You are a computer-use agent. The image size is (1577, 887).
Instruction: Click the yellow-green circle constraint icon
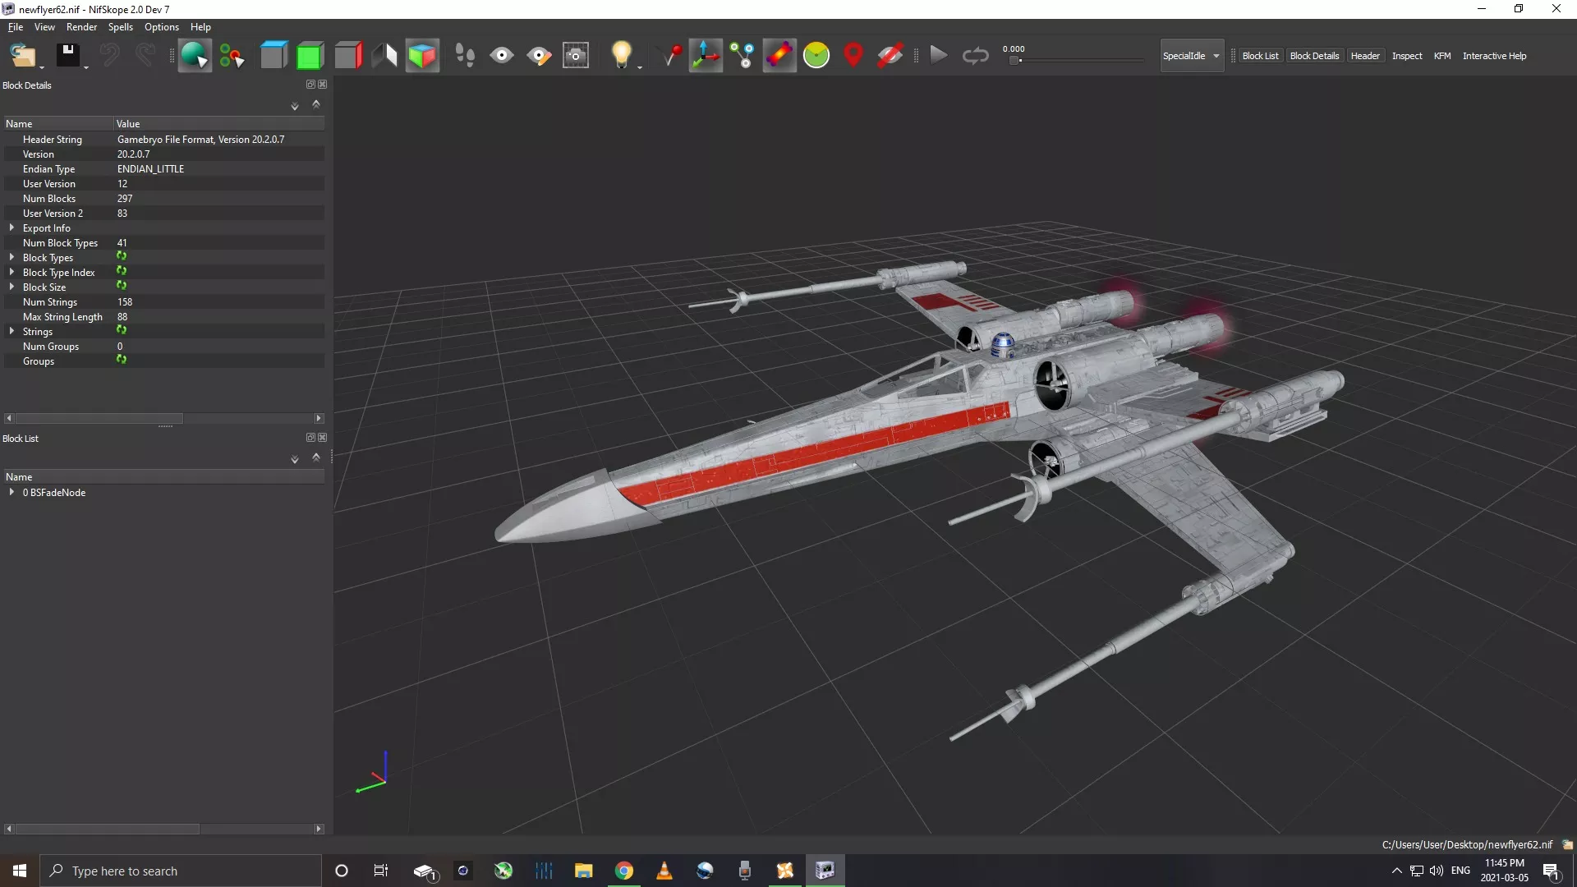point(816,56)
